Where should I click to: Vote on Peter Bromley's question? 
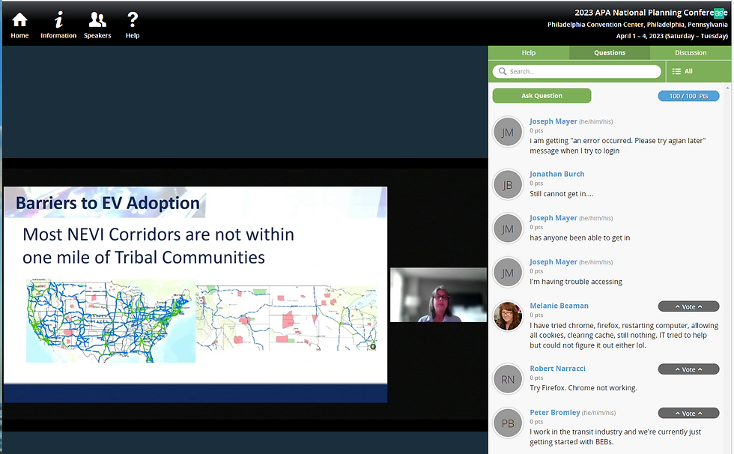688,414
